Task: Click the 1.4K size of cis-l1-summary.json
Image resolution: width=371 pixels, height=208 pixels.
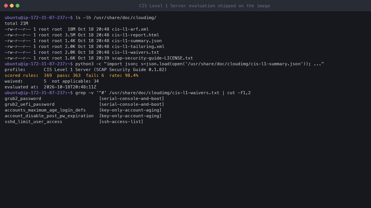Action: pos(70,41)
